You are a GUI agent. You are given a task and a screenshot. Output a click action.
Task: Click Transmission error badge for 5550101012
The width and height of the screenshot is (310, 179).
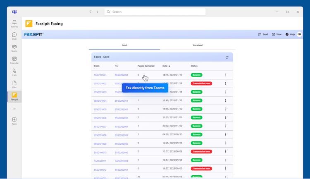[x=201, y=169]
